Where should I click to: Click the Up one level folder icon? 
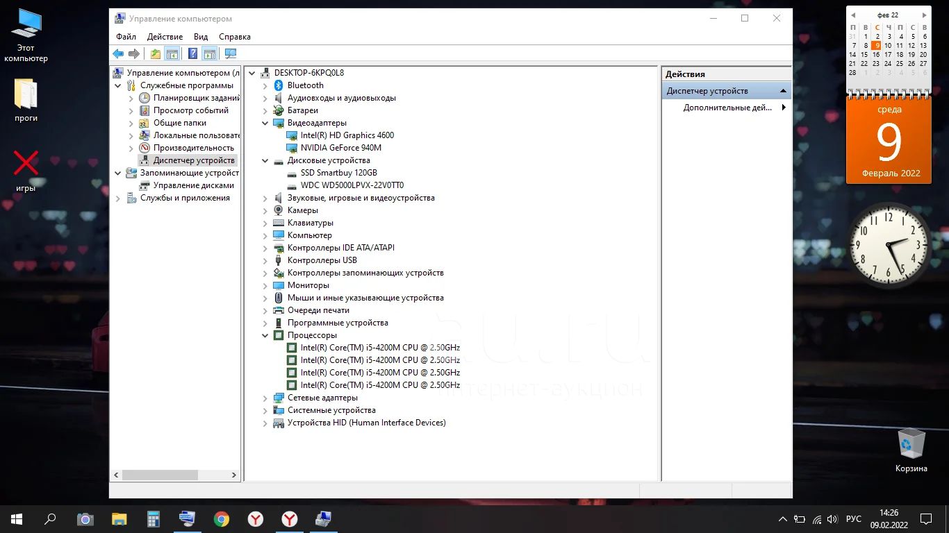click(156, 53)
